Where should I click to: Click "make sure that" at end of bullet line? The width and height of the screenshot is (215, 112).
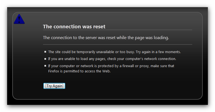[x=162, y=66]
